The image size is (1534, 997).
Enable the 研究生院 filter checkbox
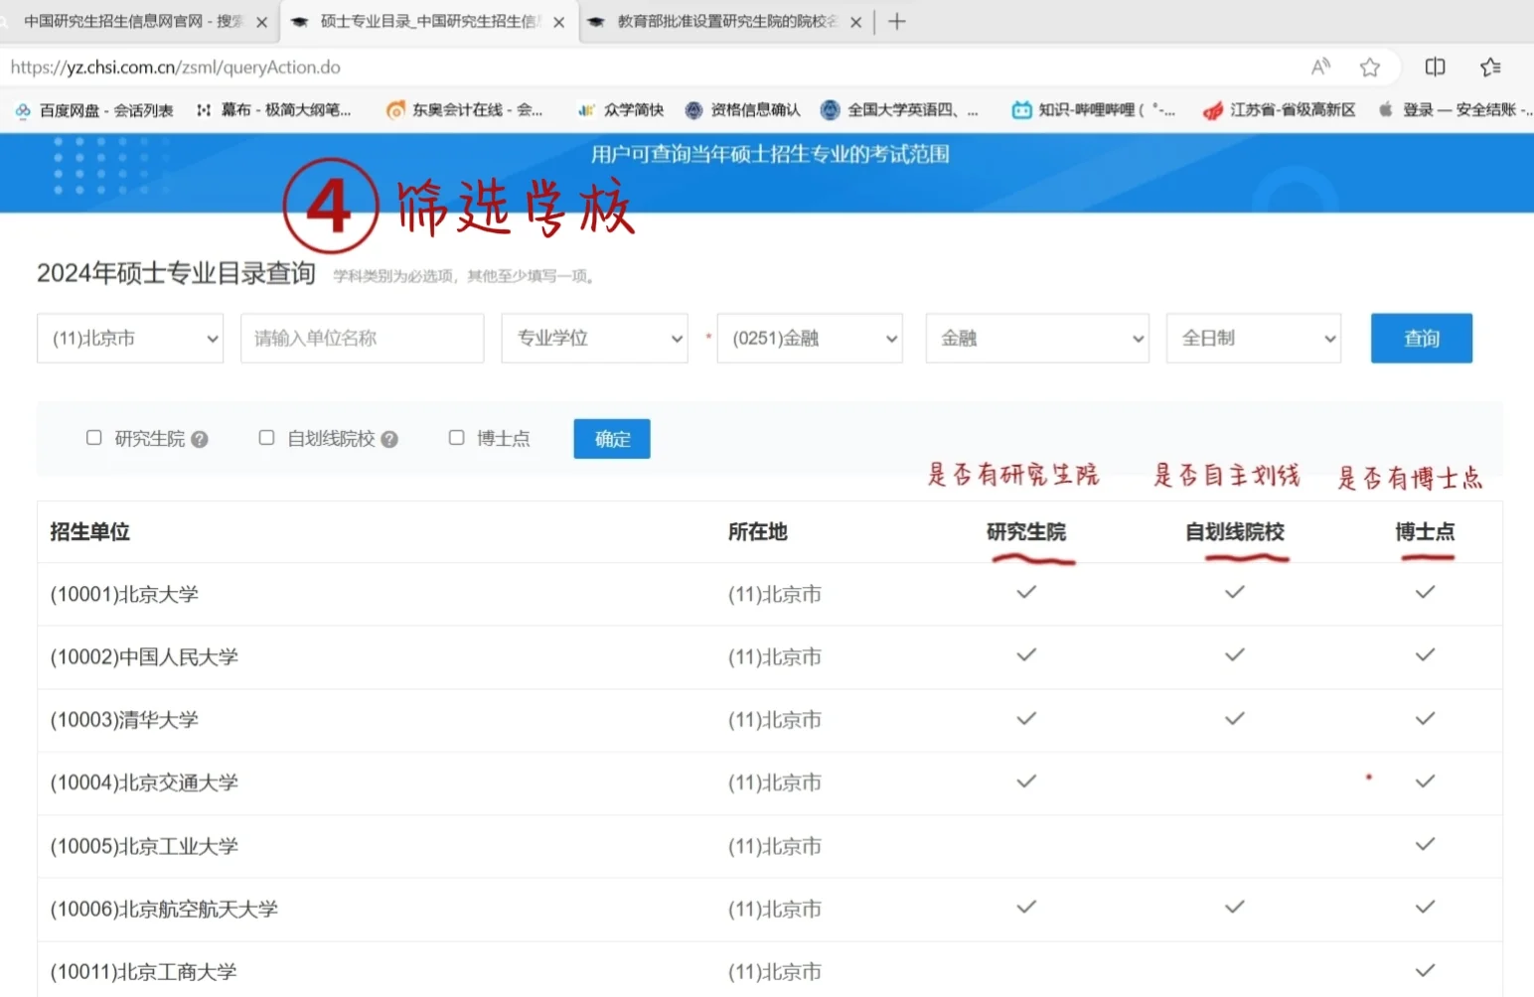[x=93, y=437]
